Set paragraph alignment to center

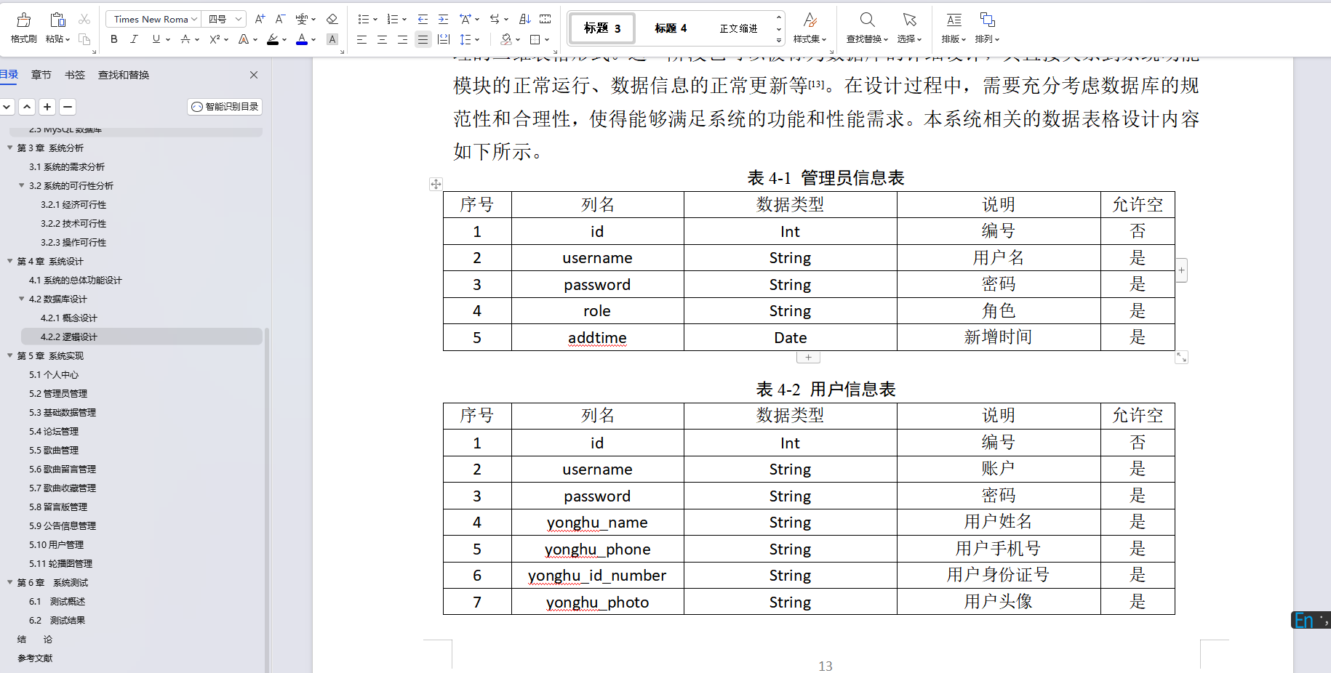click(382, 39)
